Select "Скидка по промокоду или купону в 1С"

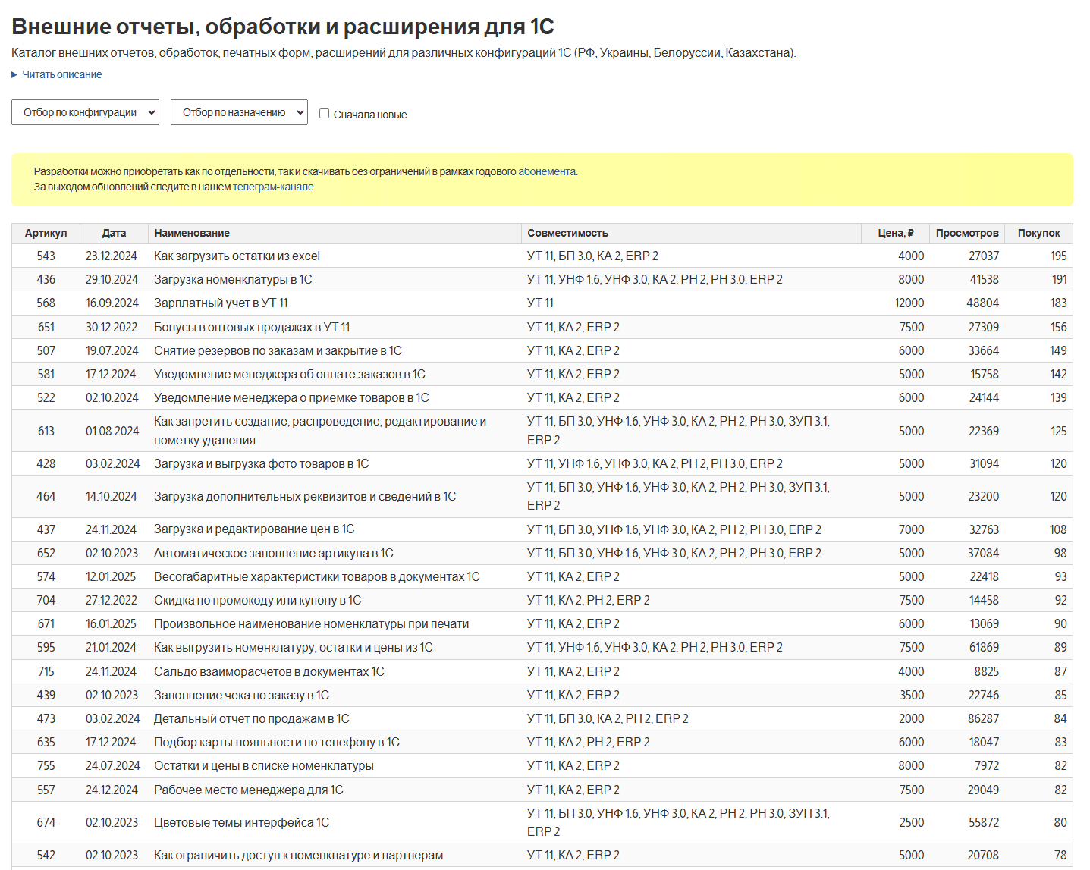[257, 600]
